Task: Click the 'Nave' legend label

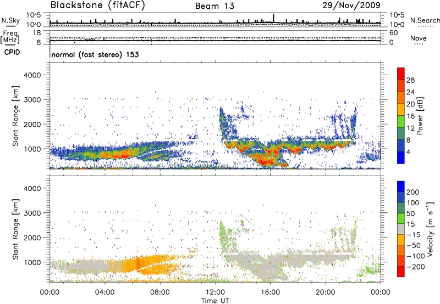Action: click(x=419, y=38)
